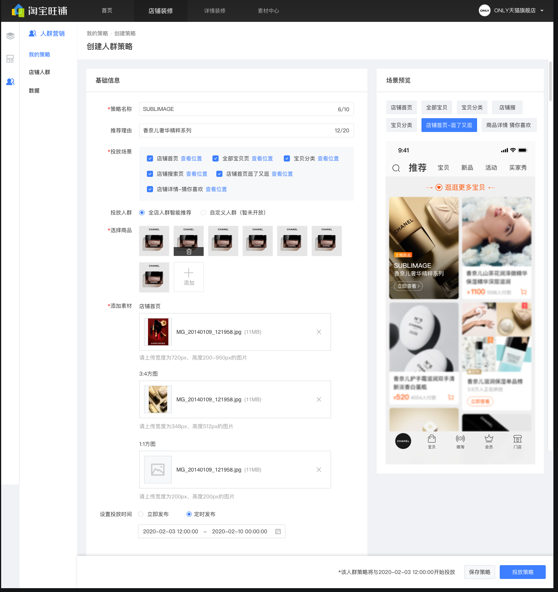Click the 保存策略 button
The image size is (558, 592).
(x=480, y=572)
